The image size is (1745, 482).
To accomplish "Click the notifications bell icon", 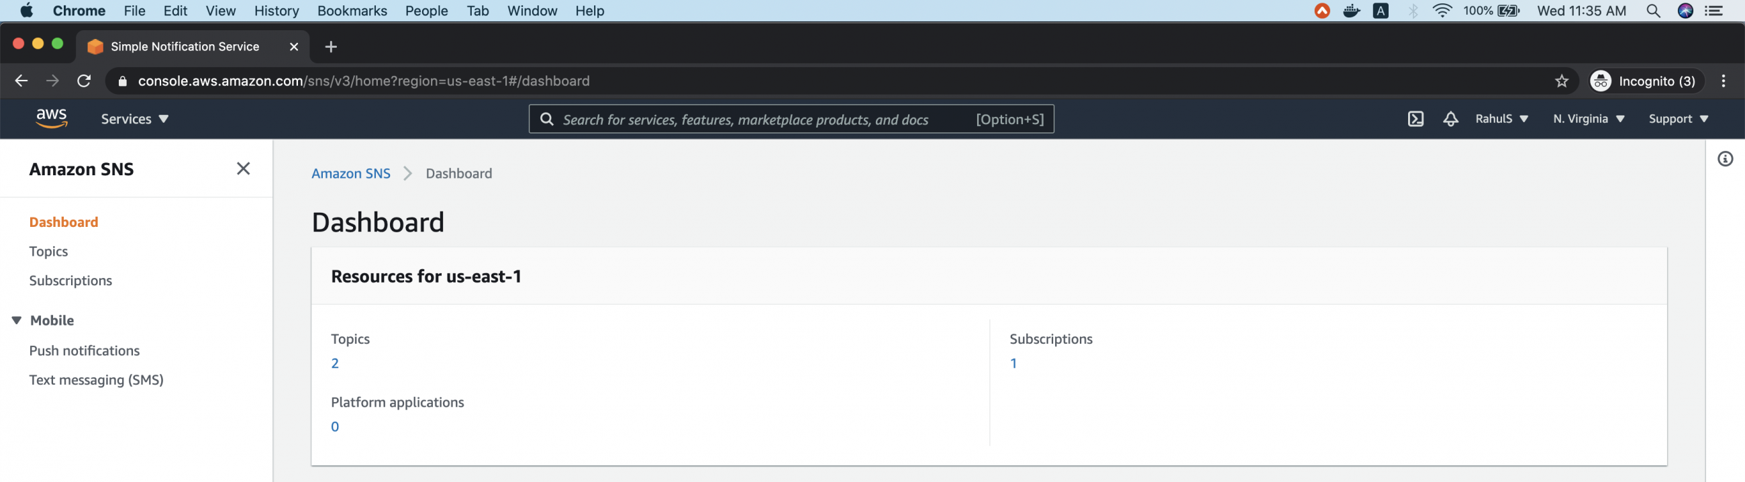I will click(1450, 119).
